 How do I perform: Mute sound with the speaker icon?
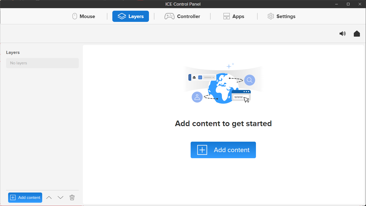tap(342, 34)
